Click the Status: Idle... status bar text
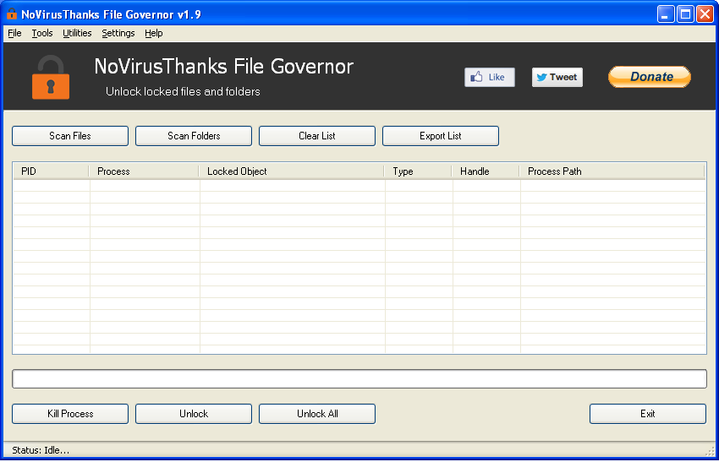 [x=41, y=450]
